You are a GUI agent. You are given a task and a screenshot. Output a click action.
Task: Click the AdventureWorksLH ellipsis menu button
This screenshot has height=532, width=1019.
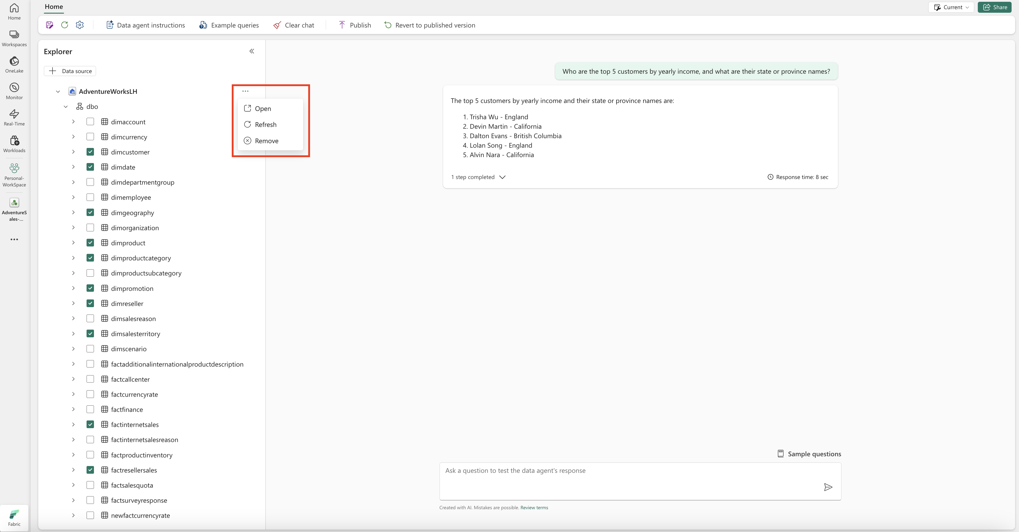click(245, 91)
